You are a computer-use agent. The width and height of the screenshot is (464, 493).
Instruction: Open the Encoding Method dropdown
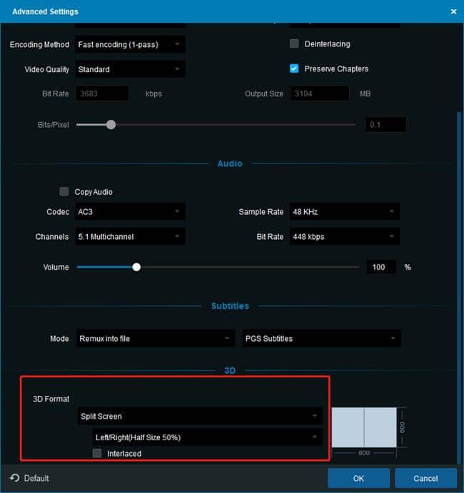[130, 44]
